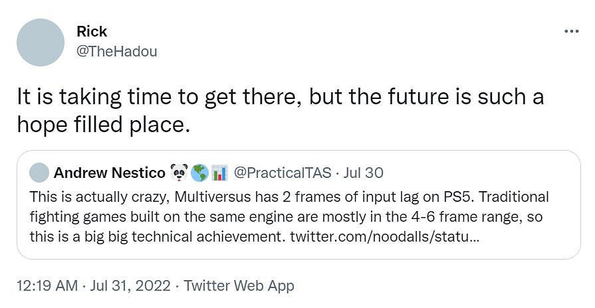Click Andrew Nestico's small avatar
595x308 pixels.
click(x=40, y=173)
